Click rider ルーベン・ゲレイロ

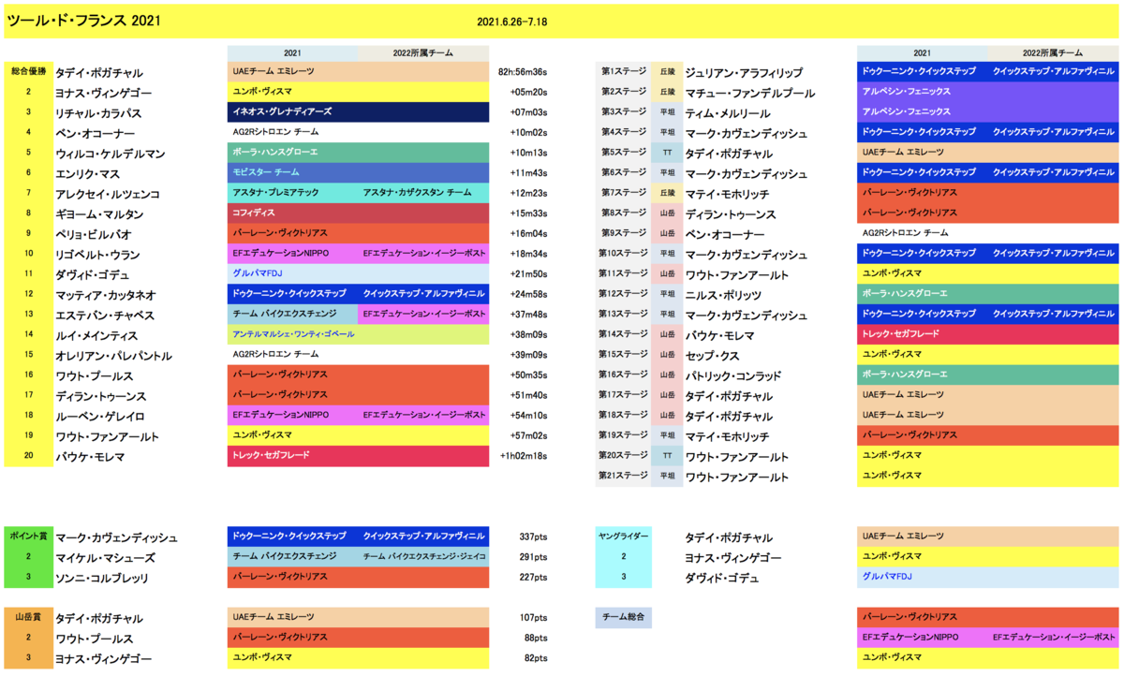99,416
